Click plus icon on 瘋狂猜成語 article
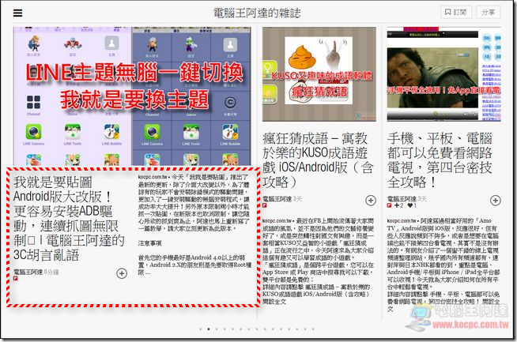The image size is (517, 342). point(371,200)
